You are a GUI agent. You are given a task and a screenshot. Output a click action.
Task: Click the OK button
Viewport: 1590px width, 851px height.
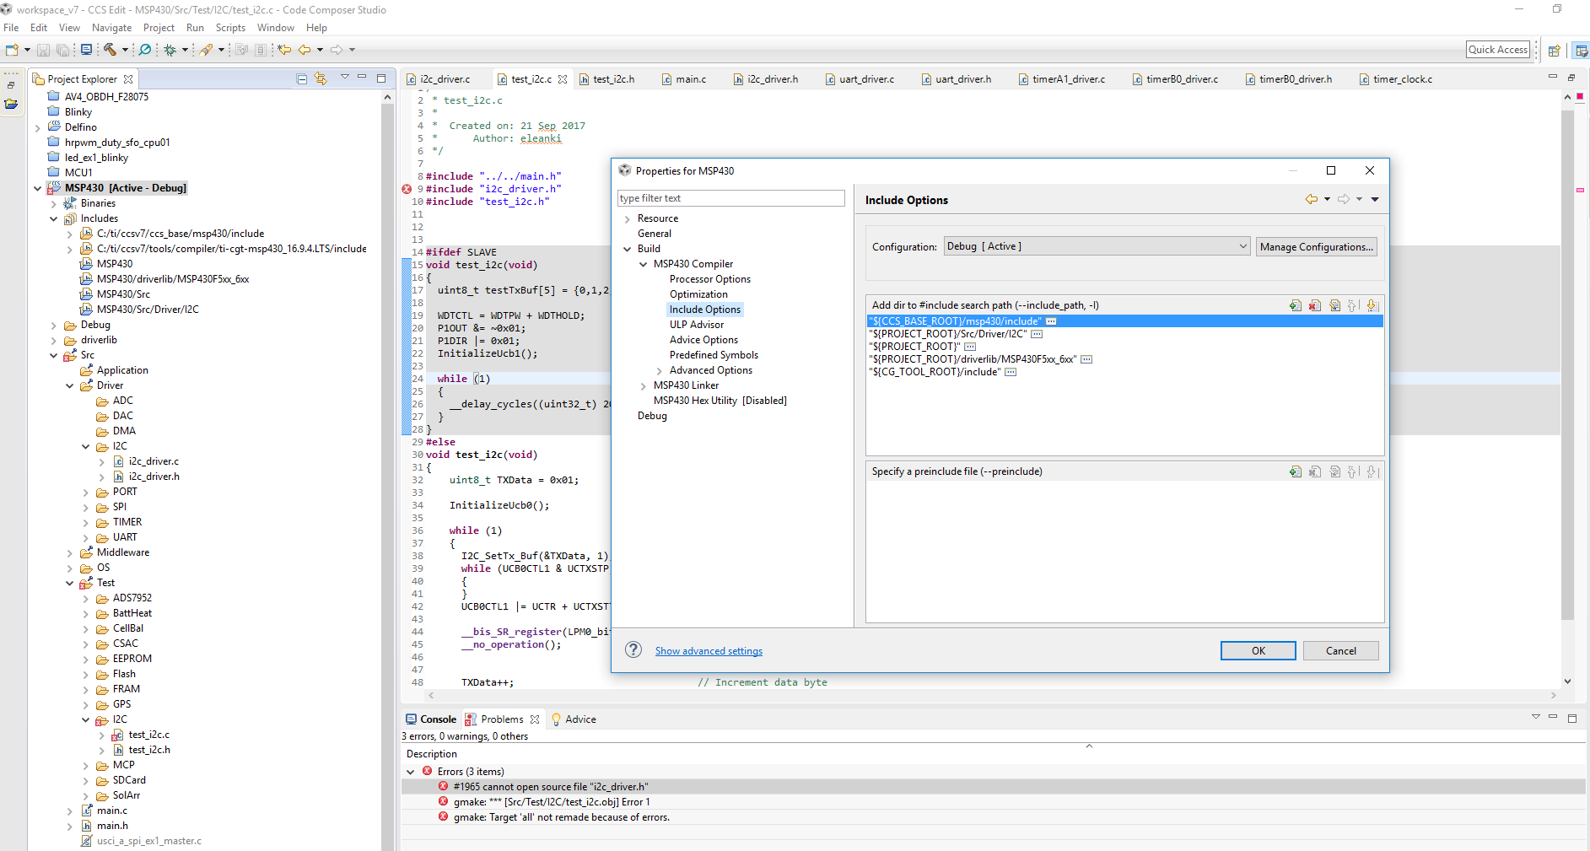tap(1258, 650)
